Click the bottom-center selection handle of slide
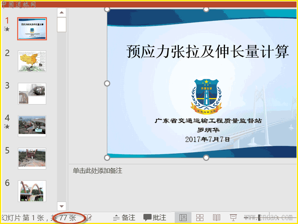 coord(206,158)
